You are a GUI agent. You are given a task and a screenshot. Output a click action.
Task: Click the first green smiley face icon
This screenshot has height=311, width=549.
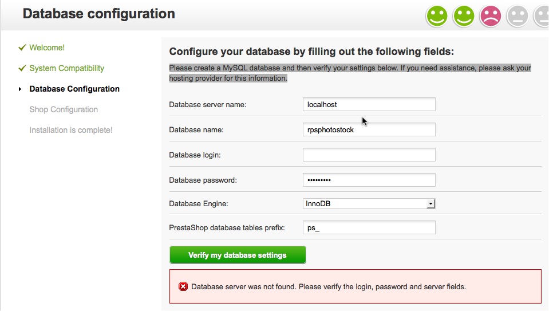(x=437, y=15)
